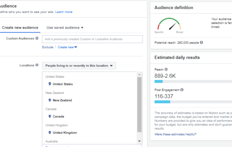The image size is (232, 147).
Task: Click the Canada location pin icon
Action: tap(50, 116)
